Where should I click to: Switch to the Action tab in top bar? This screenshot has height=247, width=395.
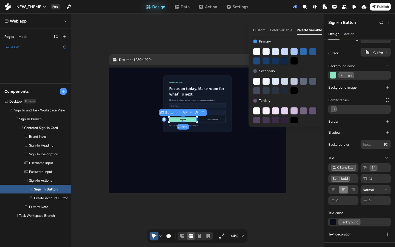click(208, 7)
